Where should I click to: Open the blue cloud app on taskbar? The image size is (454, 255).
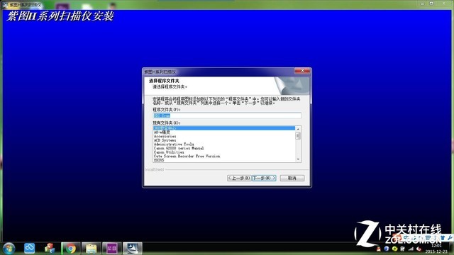click(x=29, y=248)
